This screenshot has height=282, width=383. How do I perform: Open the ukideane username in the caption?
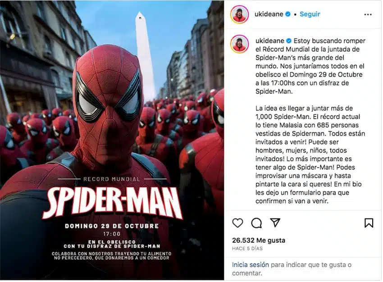[269, 41]
